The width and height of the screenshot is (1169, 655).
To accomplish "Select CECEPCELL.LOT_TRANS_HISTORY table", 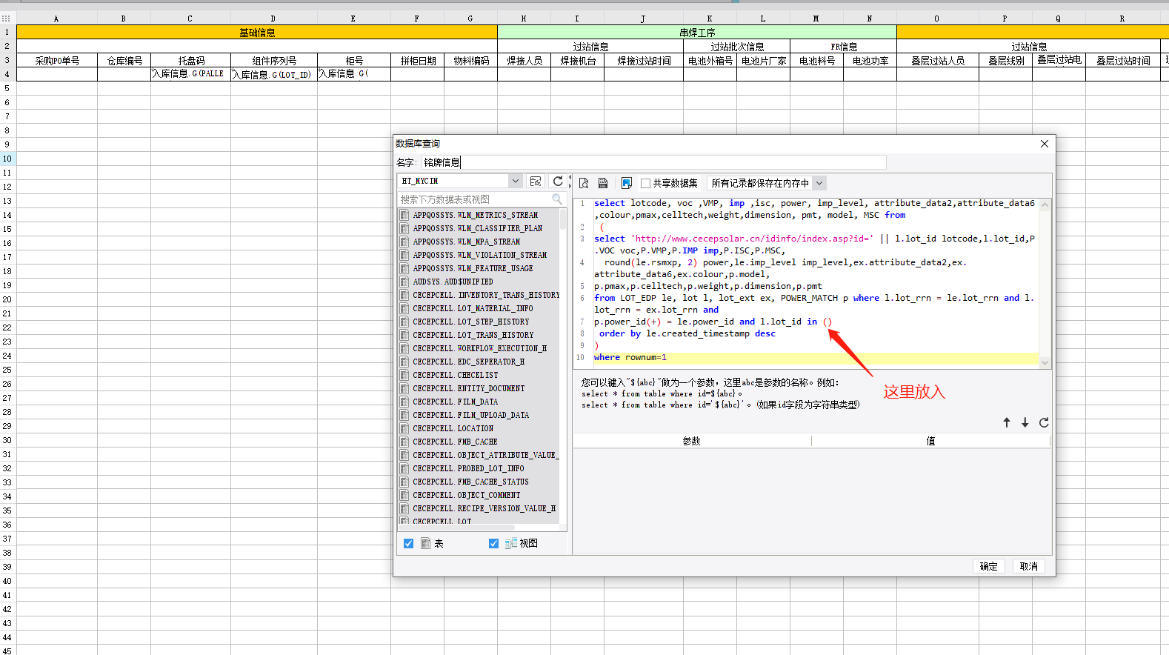I will tap(473, 335).
